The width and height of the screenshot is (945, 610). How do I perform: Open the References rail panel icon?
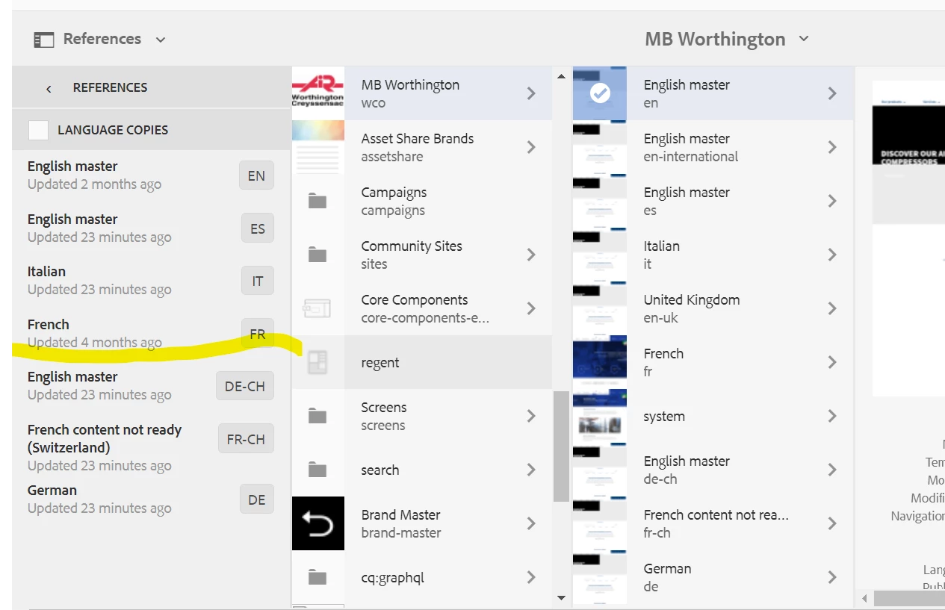point(43,40)
